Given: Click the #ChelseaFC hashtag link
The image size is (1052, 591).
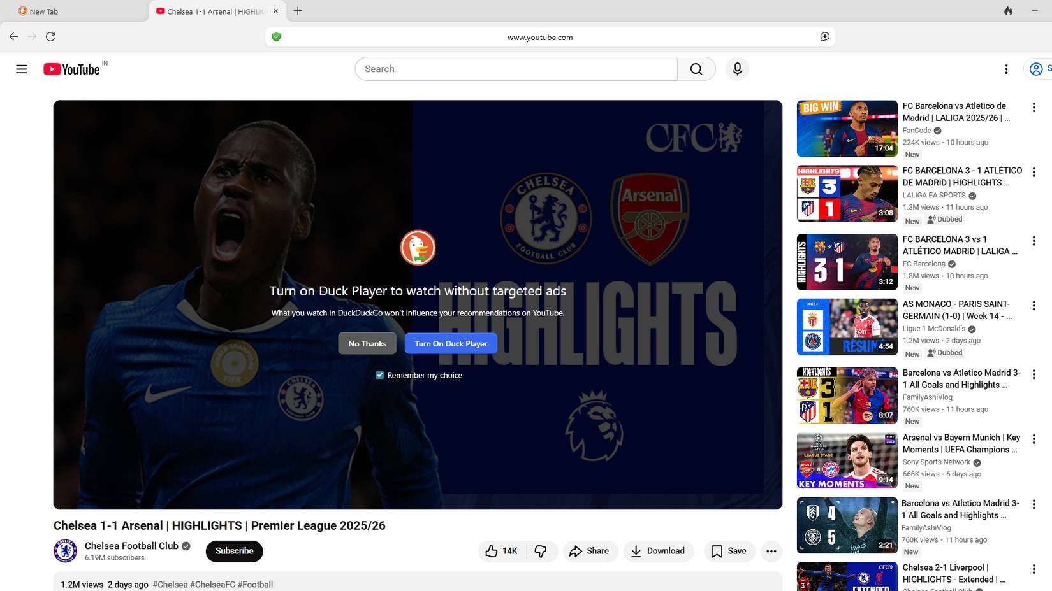Looking at the screenshot, I should tap(212, 584).
